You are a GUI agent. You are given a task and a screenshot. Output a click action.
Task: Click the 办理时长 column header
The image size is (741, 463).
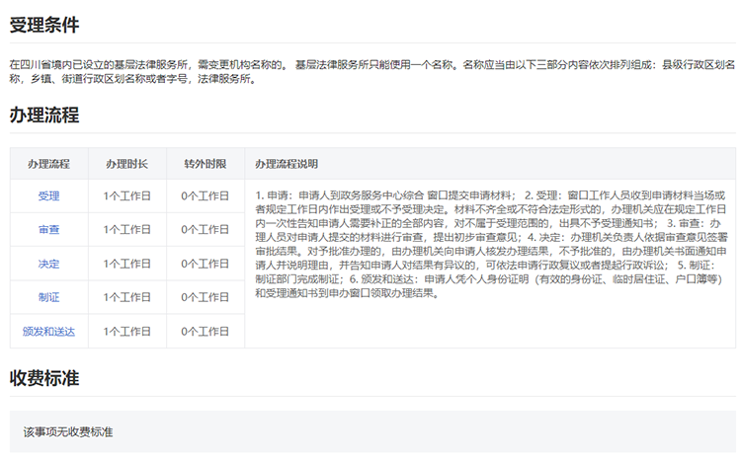[126, 163]
